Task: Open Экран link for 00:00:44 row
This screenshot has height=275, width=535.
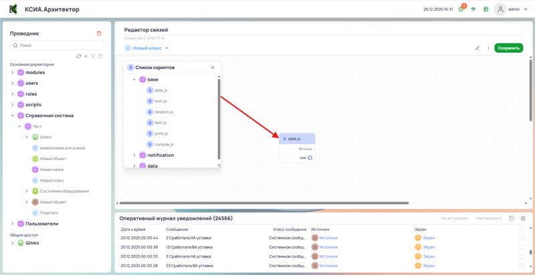Action: pyautogui.click(x=429, y=238)
